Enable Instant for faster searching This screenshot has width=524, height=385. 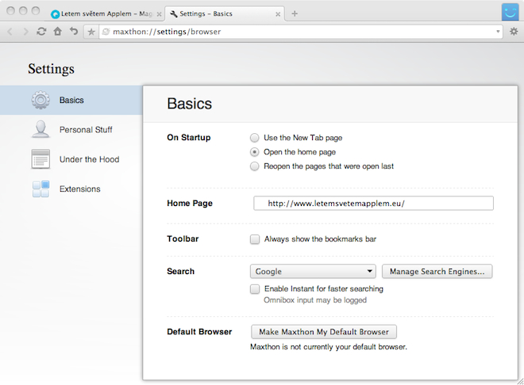point(255,288)
